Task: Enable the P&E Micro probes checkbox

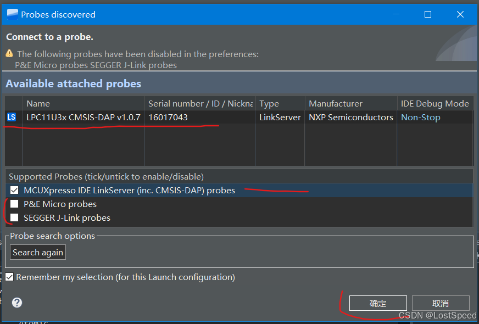Action: coord(14,204)
